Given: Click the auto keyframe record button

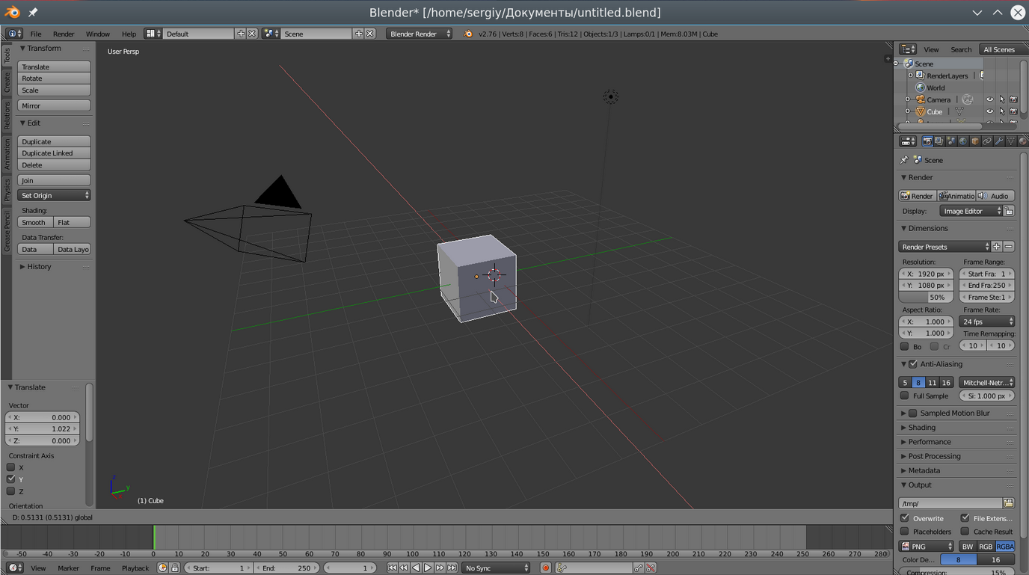Looking at the screenshot, I should pyautogui.click(x=545, y=568).
